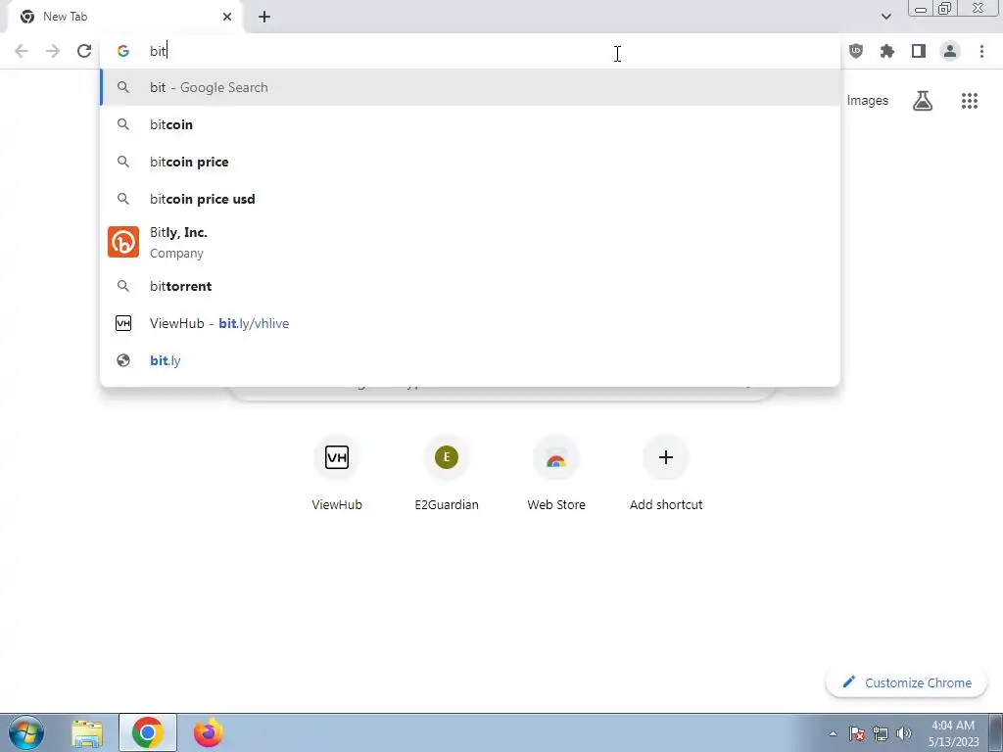Open the E2Guardian shortcut tile
The image size is (1003, 752).
click(447, 474)
